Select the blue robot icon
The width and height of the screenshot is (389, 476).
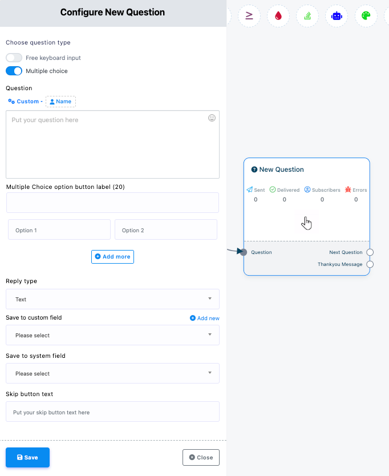[337, 15]
